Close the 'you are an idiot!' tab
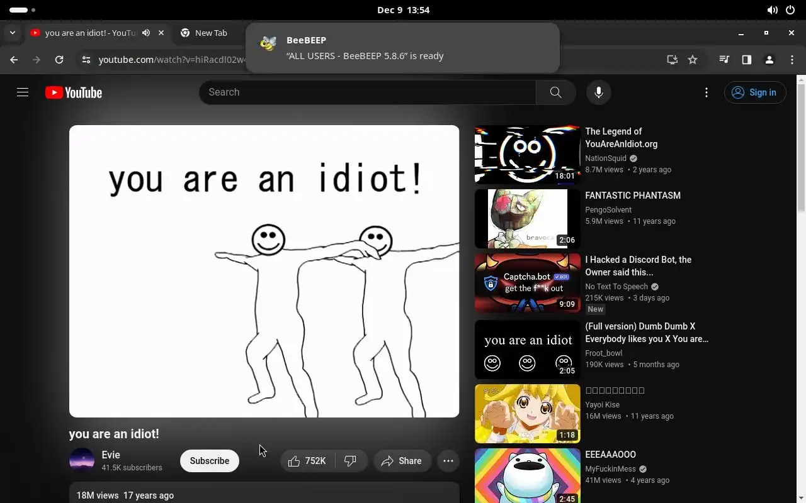Screen dimensions: 806x503 (161, 33)
